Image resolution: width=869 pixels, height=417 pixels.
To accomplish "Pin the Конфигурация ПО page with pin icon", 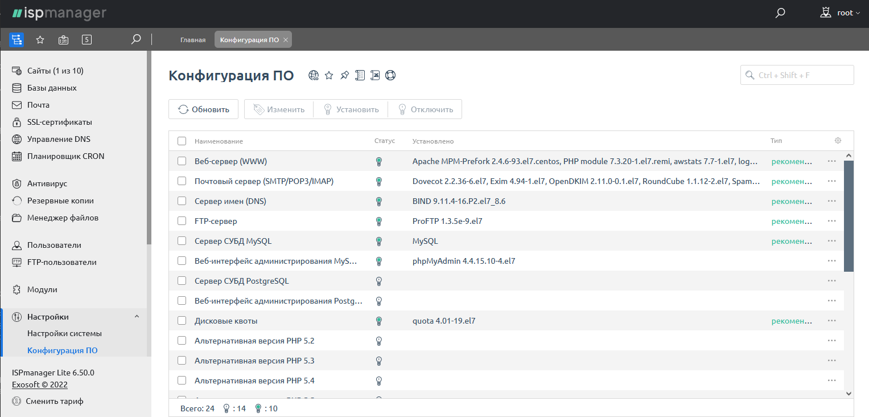I will click(x=344, y=76).
